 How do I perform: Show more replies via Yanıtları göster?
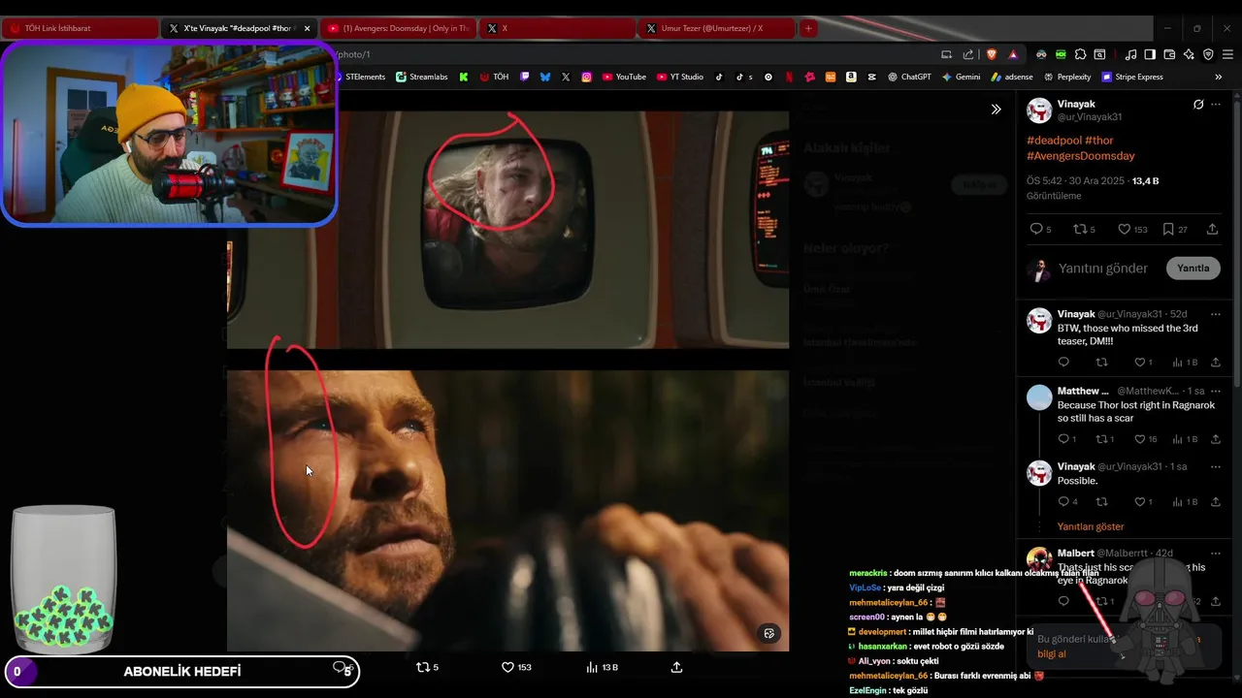(x=1091, y=526)
